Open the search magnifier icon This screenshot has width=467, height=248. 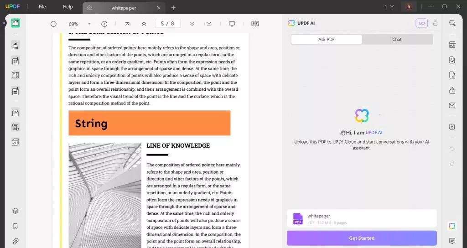tap(452, 23)
